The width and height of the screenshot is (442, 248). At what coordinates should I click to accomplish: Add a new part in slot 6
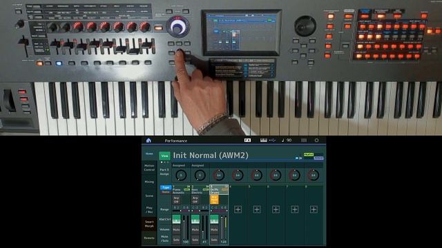(x=276, y=209)
